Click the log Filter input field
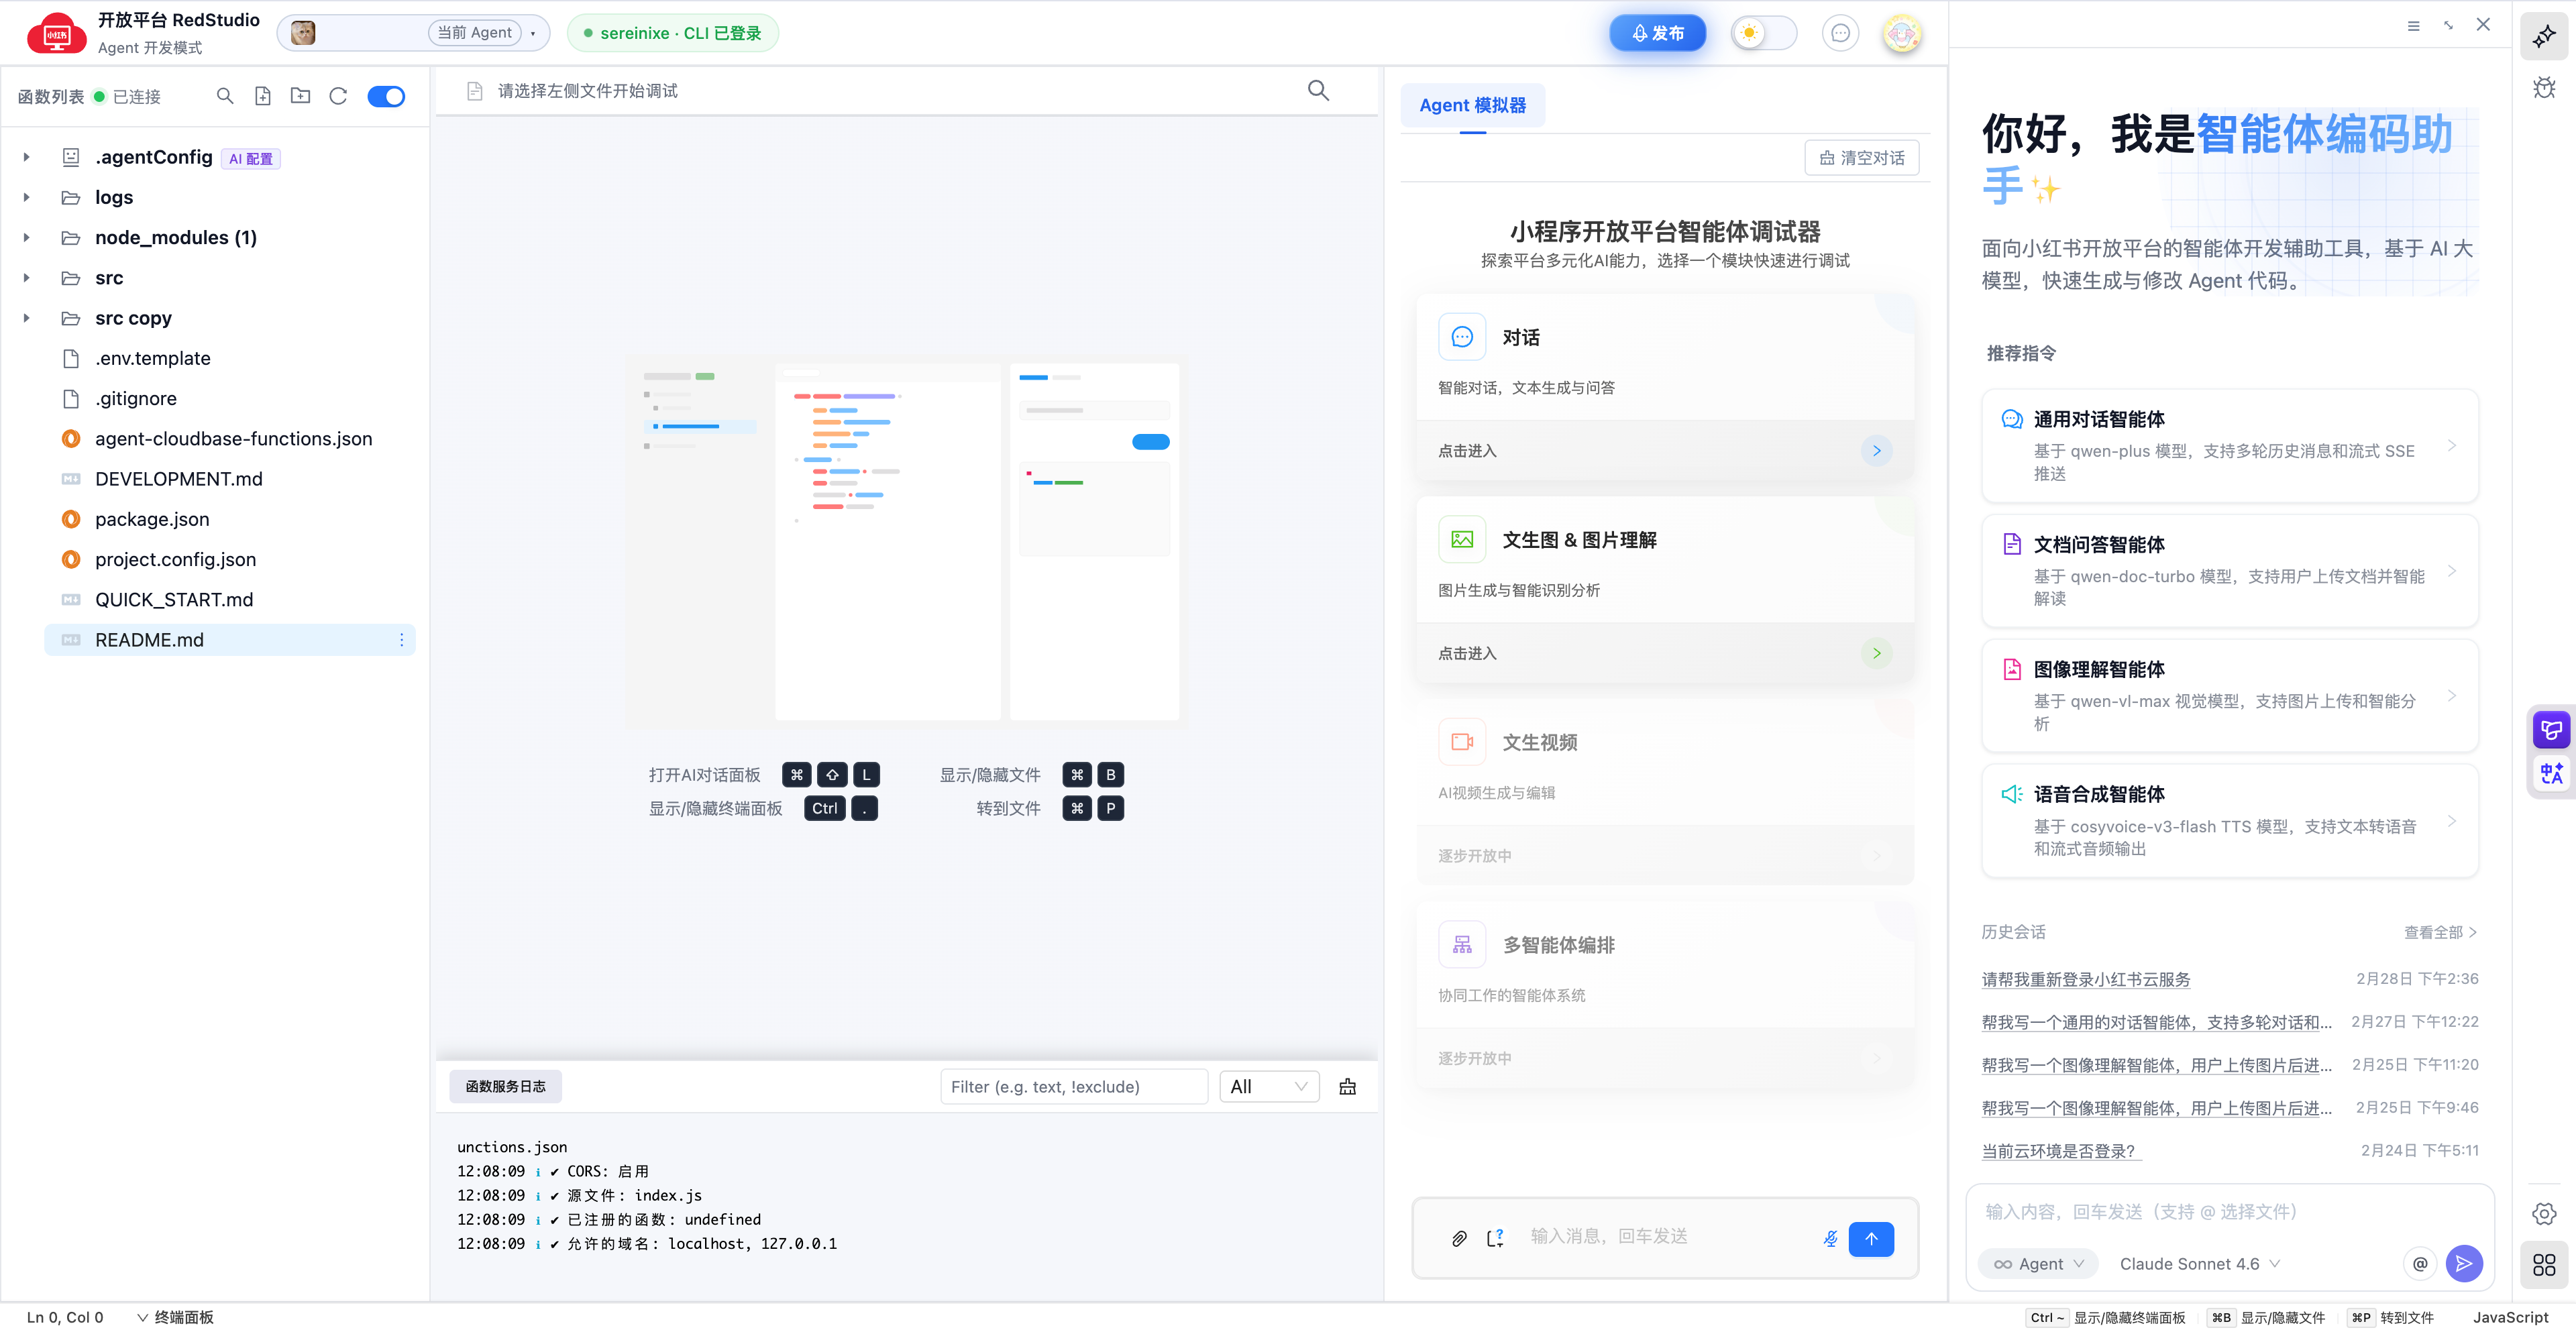This screenshot has width=2576, height=1332. [x=1073, y=1087]
